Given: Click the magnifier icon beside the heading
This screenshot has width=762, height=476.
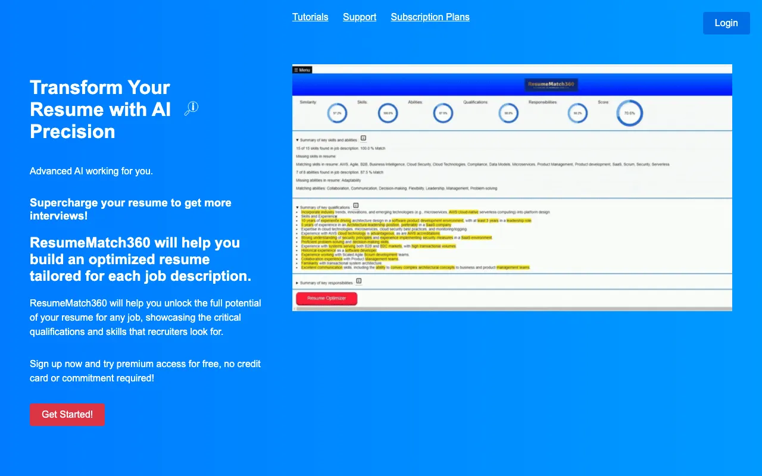Looking at the screenshot, I should click(191, 108).
